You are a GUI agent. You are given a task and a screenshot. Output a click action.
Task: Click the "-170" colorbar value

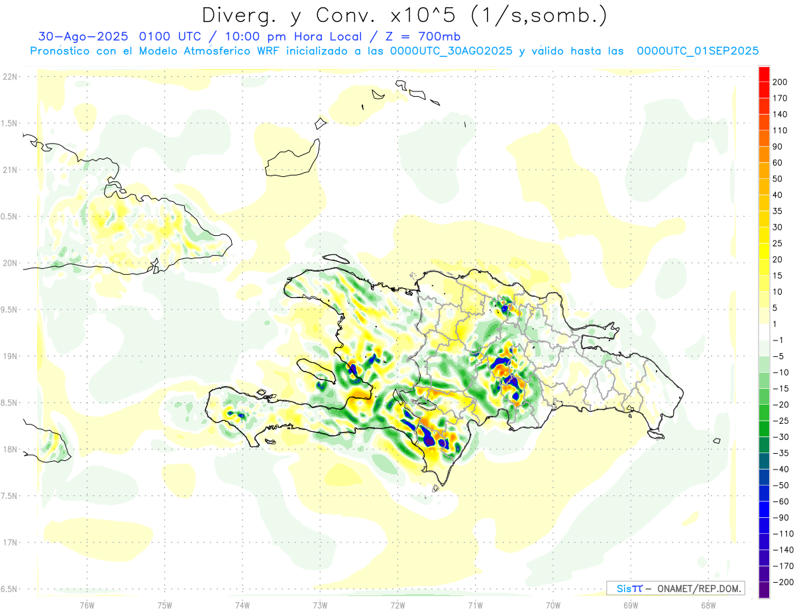(782, 566)
